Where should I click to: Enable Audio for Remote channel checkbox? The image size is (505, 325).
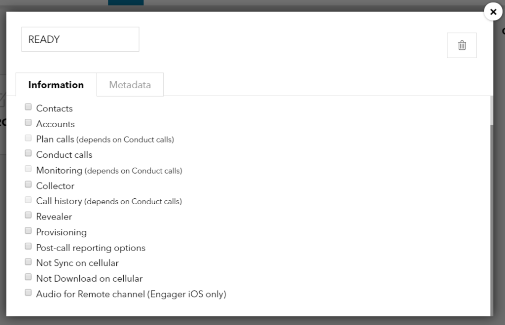(28, 293)
